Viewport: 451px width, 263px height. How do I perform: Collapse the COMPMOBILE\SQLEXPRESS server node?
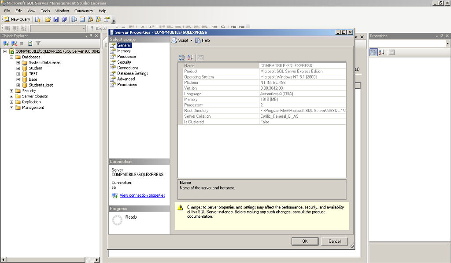tap(4, 51)
